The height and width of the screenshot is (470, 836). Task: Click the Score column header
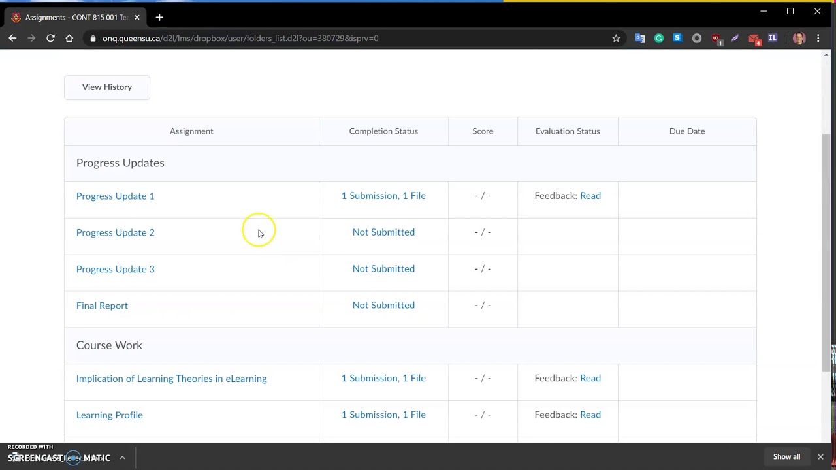click(x=483, y=131)
